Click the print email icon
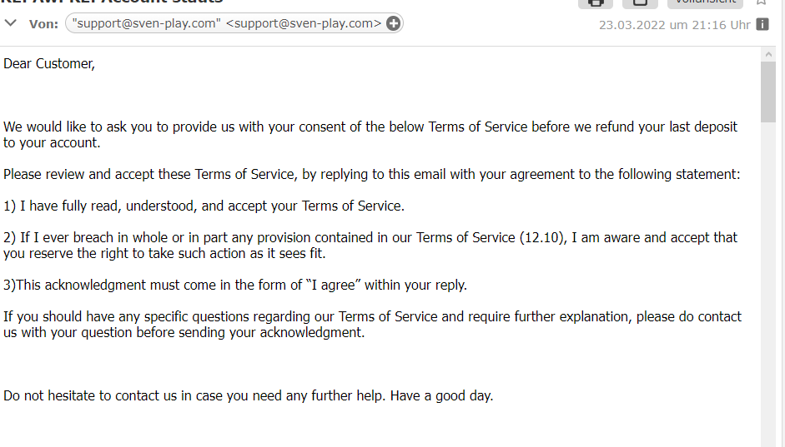The image size is (785, 447). 595,2
